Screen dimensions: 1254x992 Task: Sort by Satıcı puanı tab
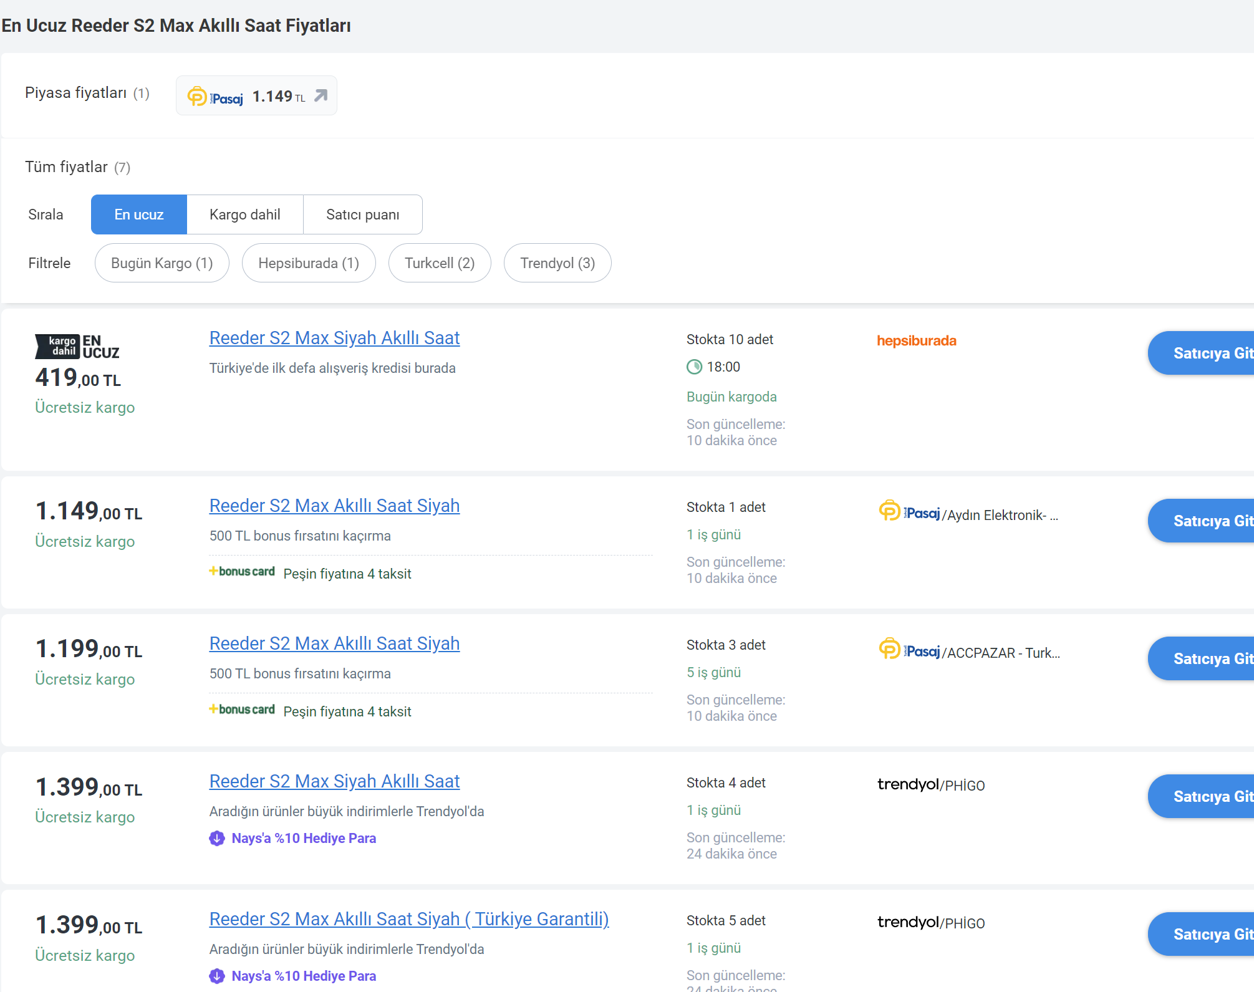coord(362,214)
